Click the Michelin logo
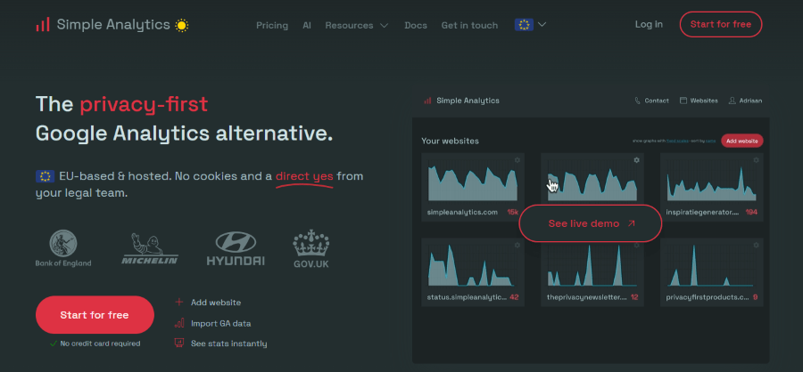 point(150,248)
